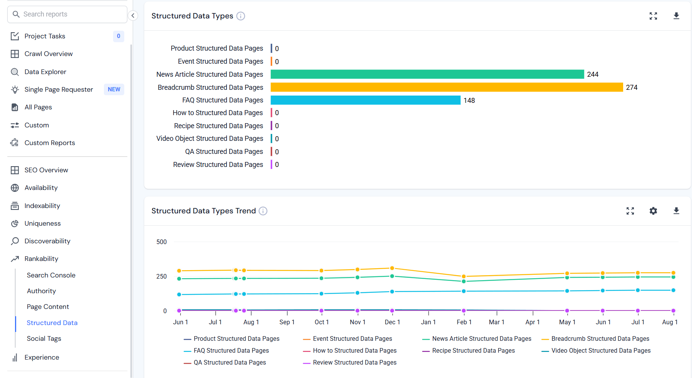Click the Uniqueness pie icon
This screenshot has width=692, height=378.
click(x=15, y=223)
